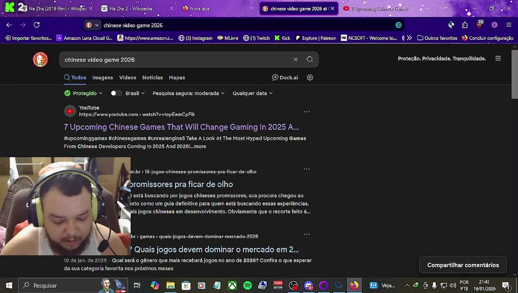Open the Qualquer data filter dropdown
The width and height of the screenshot is (518, 293).
(252, 93)
